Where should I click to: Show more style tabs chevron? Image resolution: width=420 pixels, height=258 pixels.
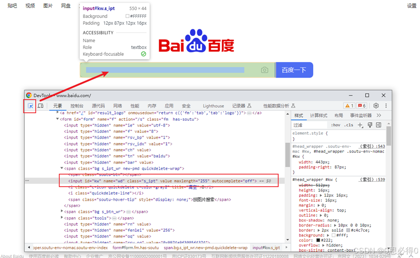point(379,115)
